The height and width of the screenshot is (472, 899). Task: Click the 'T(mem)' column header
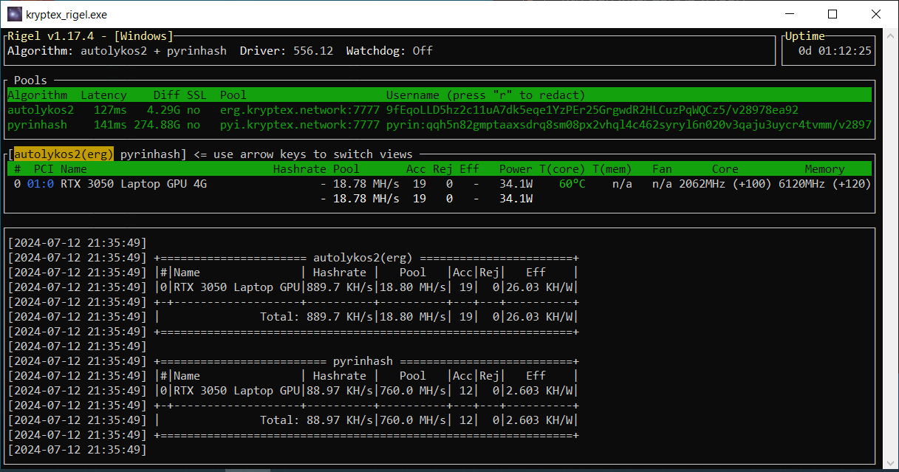coord(612,168)
